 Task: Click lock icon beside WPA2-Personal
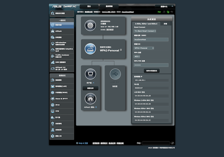pyautogui.click(x=121, y=50)
